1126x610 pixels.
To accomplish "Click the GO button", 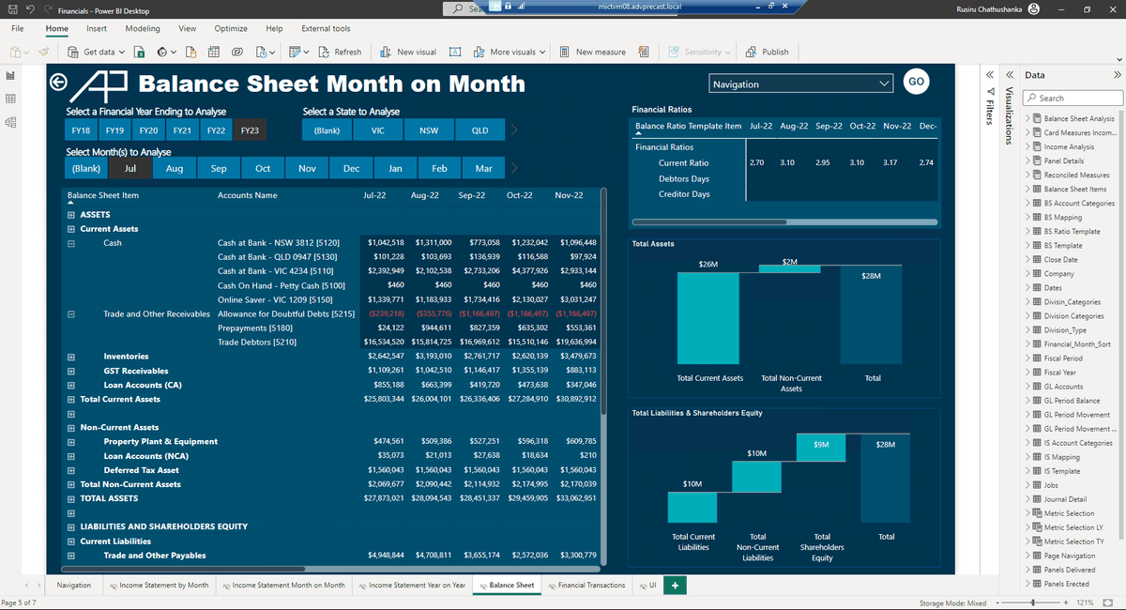I will tap(916, 82).
